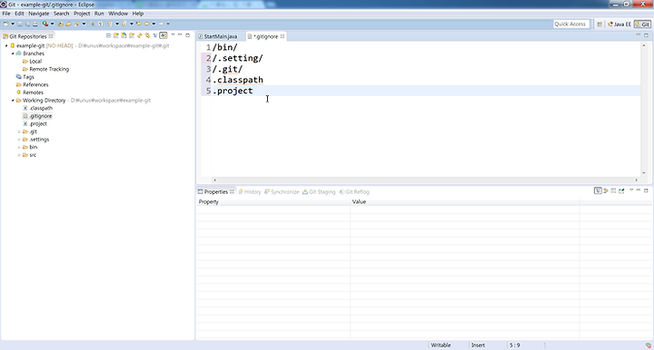Open the Git Repositories view menu arrow
This screenshot has height=350, width=654.
click(173, 34)
